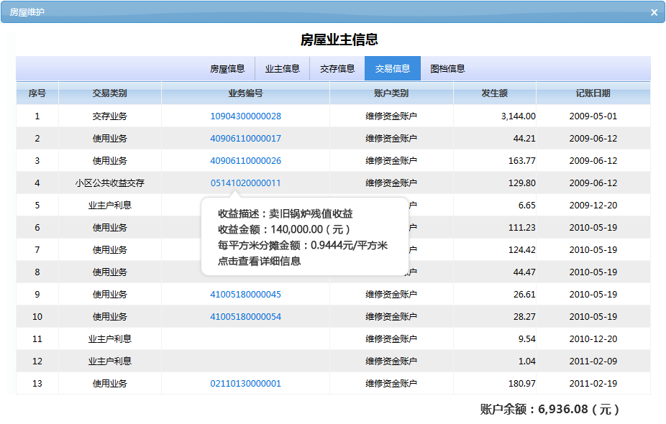Click the 序号 column header

(37, 93)
